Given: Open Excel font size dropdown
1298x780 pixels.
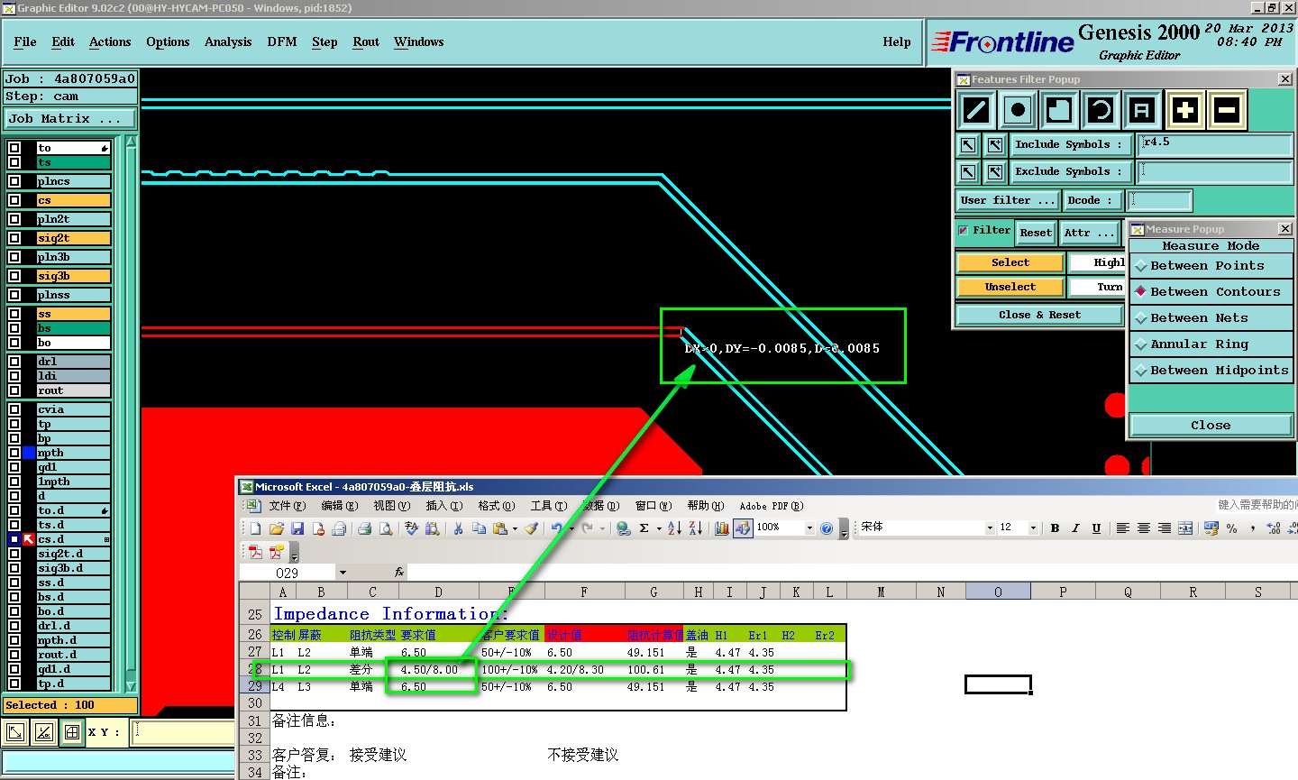Looking at the screenshot, I should [1033, 528].
